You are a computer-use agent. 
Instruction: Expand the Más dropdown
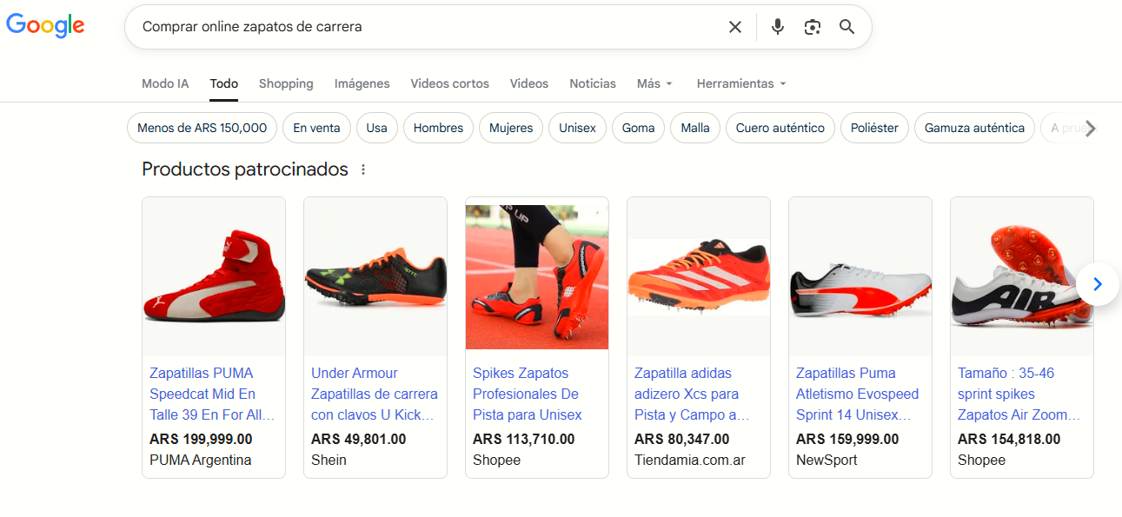click(654, 83)
